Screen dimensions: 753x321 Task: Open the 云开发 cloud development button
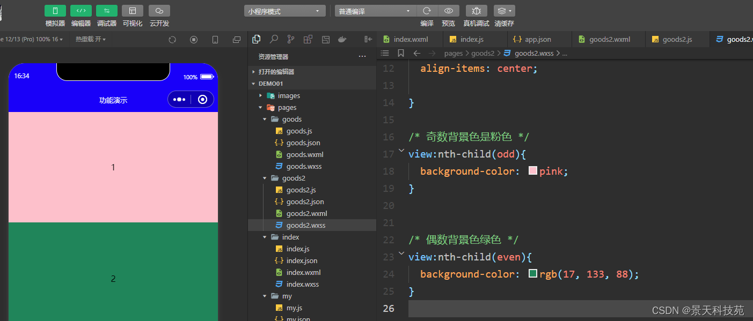[159, 11]
